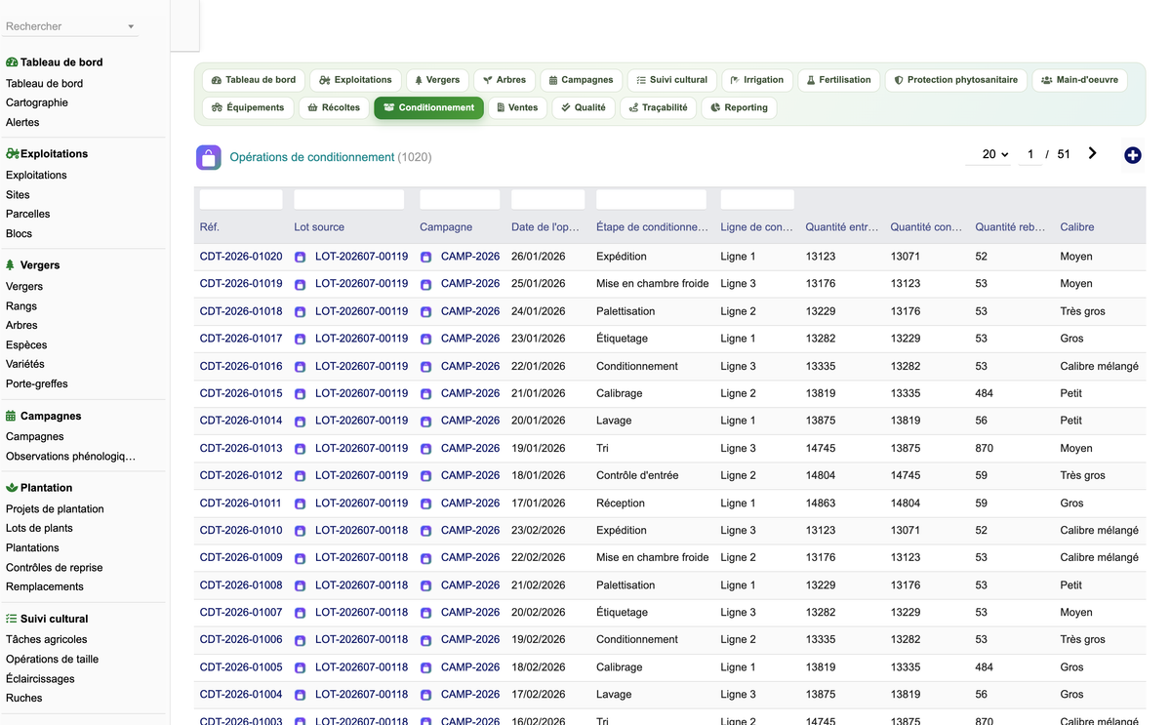Add a new conditioning operation with plus icon

[1132, 155]
